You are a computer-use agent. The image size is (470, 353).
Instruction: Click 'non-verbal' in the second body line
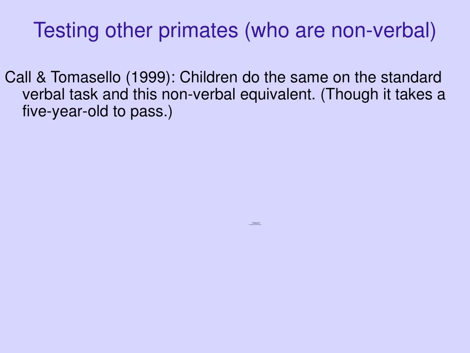[x=198, y=94]
